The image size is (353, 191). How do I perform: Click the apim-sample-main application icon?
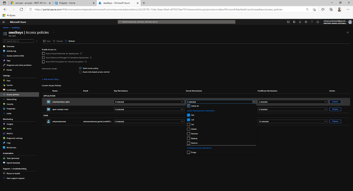(x=48, y=109)
